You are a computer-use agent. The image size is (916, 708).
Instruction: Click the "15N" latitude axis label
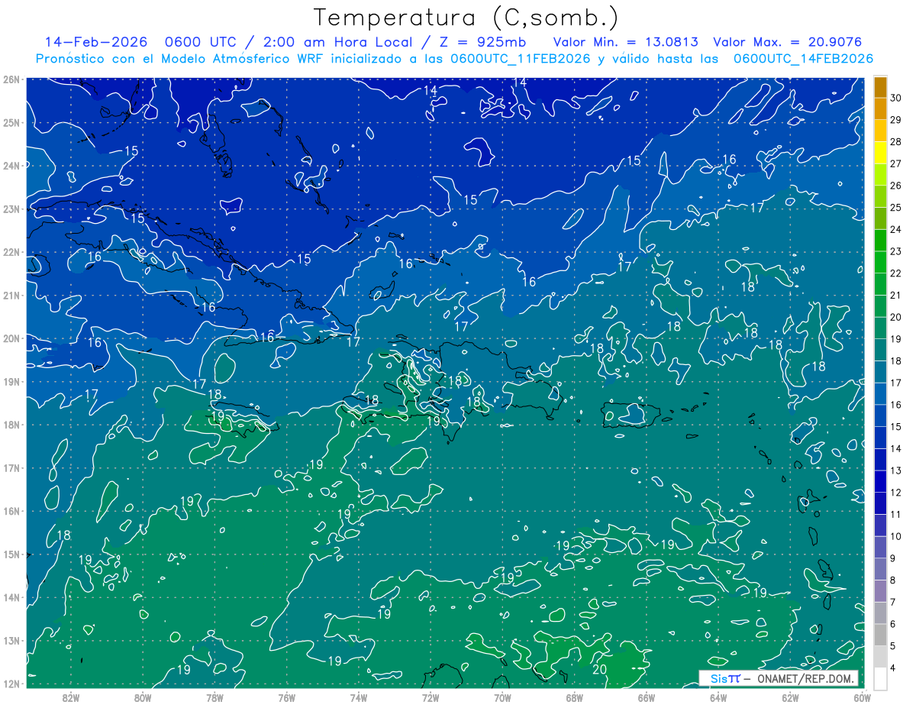pyautogui.click(x=11, y=554)
